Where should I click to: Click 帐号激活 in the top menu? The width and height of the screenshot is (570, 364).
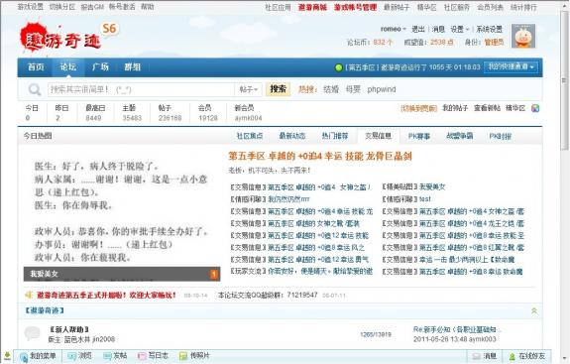[x=122, y=7]
